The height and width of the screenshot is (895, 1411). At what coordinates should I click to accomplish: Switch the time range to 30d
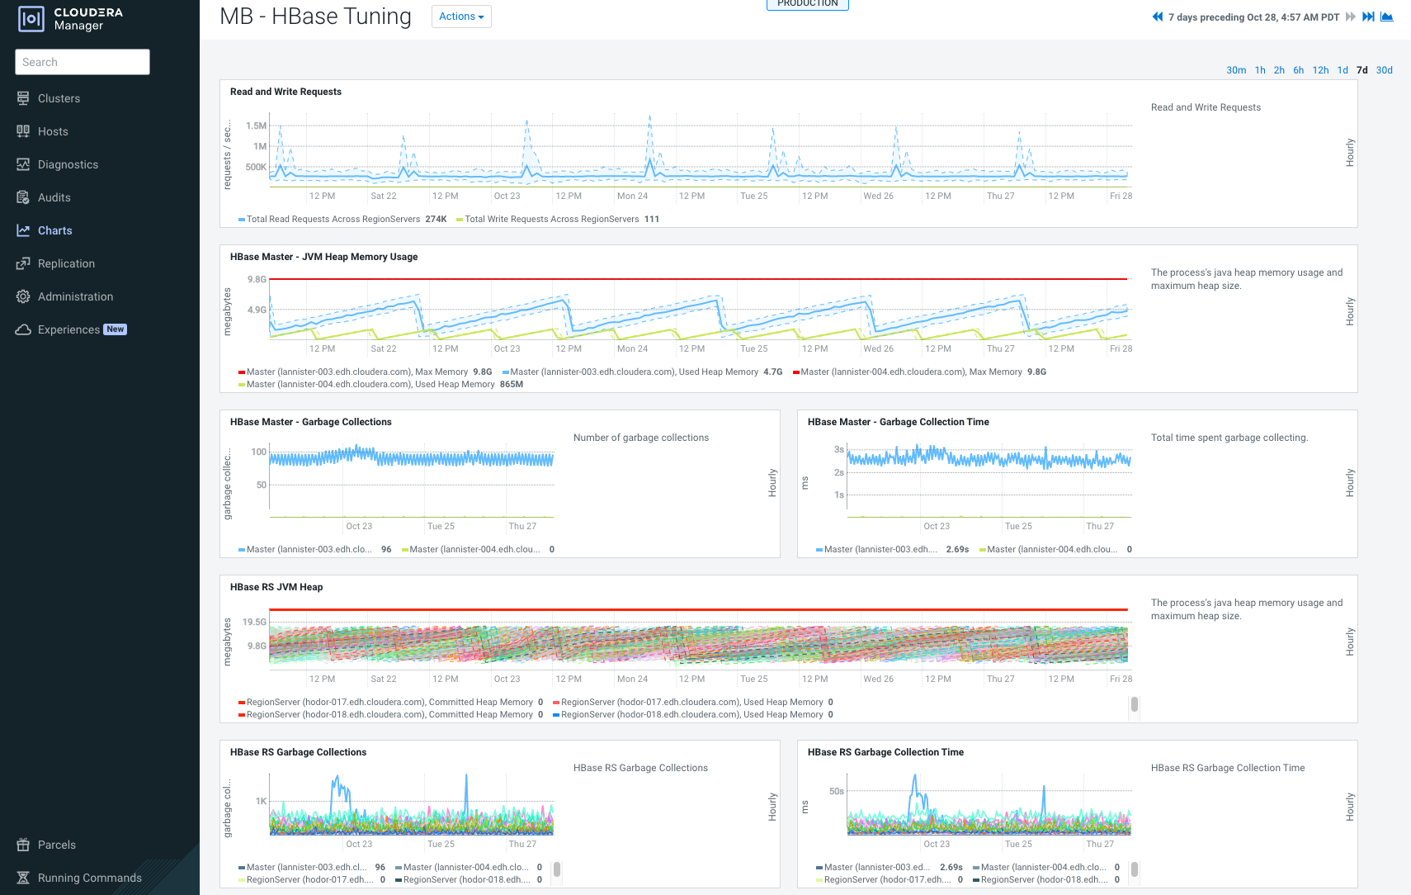pos(1384,70)
